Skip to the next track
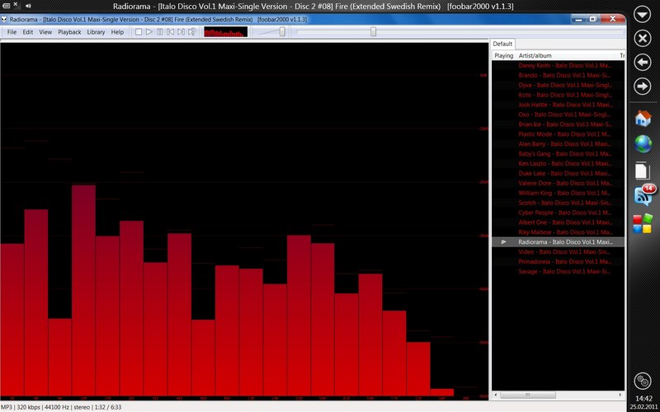This screenshot has height=412, width=660. [x=181, y=32]
